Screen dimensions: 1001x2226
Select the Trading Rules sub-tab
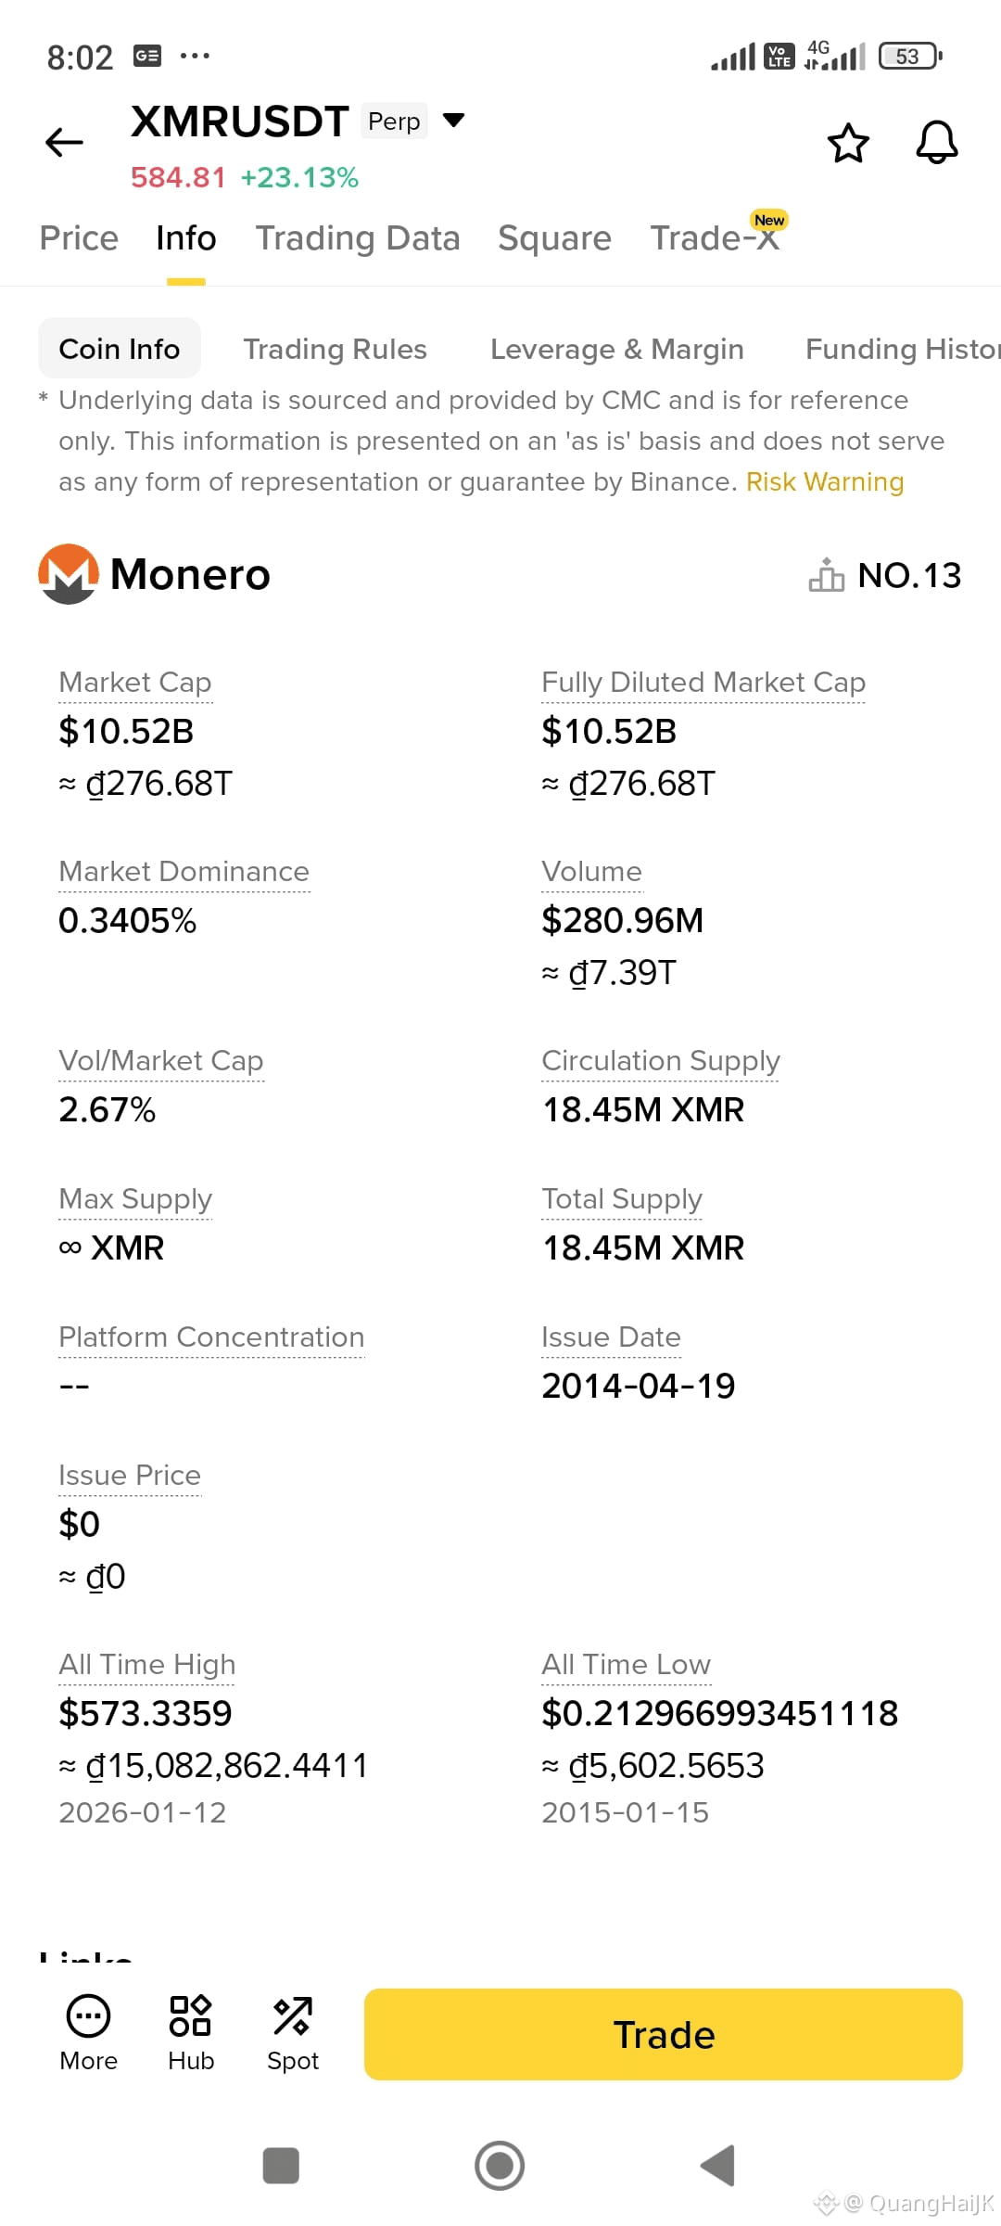point(335,349)
